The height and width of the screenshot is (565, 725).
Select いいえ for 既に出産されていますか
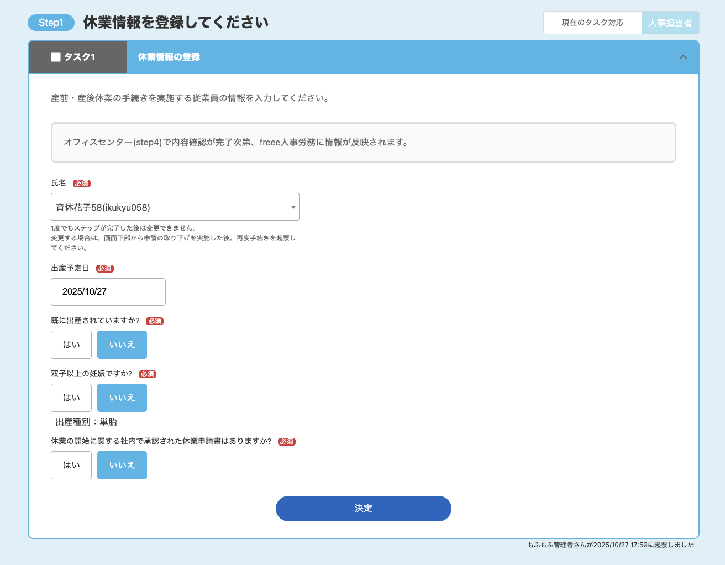tap(122, 345)
